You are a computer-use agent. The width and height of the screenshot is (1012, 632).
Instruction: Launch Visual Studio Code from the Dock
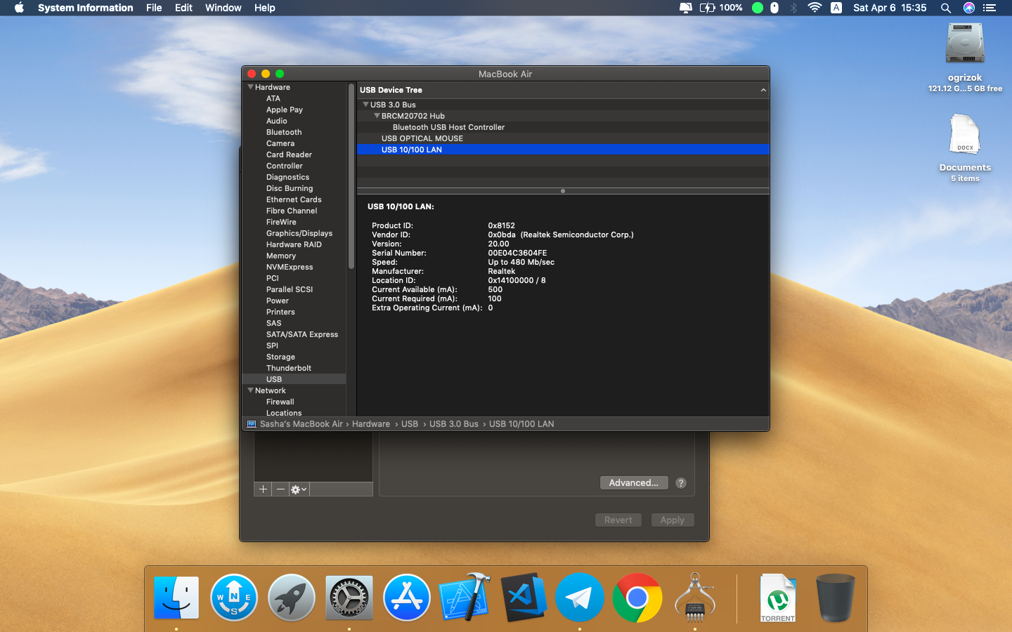click(524, 598)
